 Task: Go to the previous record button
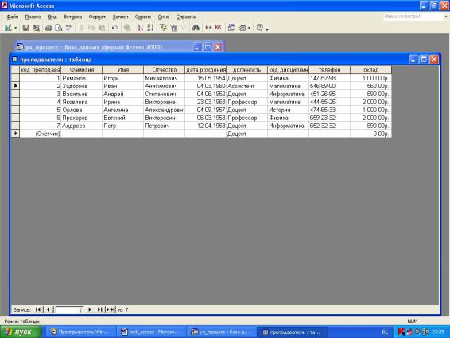click(48, 309)
